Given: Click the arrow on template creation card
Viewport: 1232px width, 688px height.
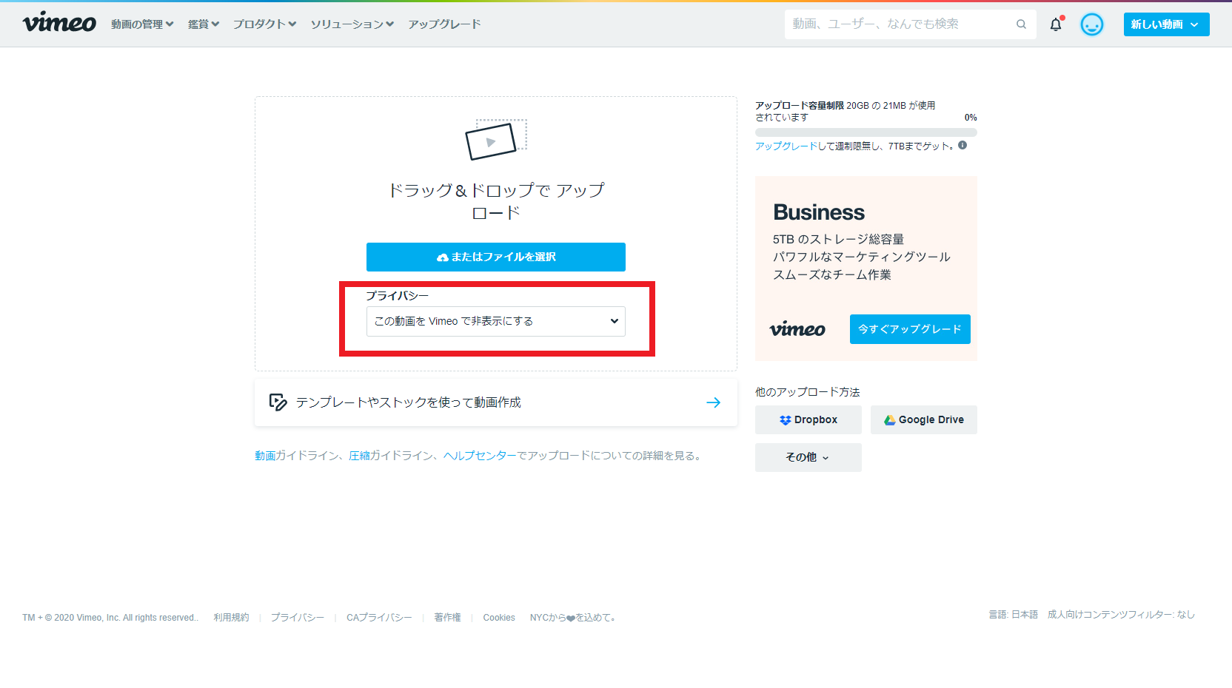Looking at the screenshot, I should 714,402.
